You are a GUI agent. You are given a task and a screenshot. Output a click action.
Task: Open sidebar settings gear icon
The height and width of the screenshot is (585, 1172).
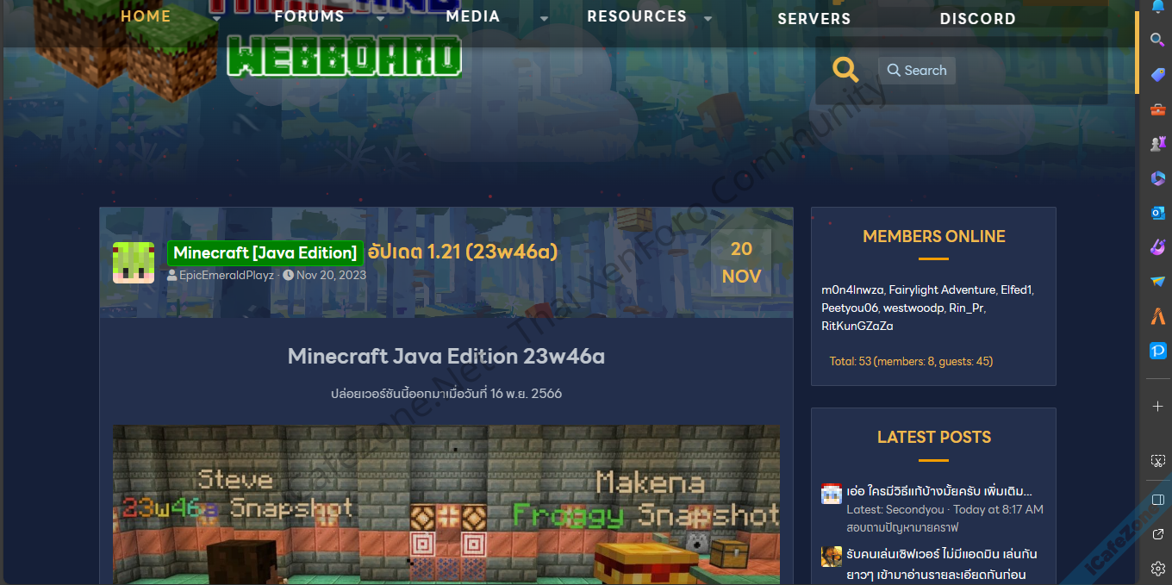(1158, 569)
